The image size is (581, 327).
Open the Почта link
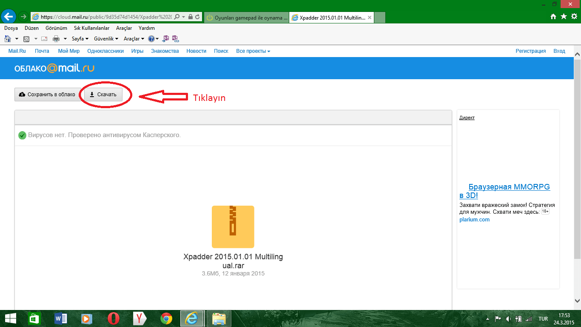point(42,51)
